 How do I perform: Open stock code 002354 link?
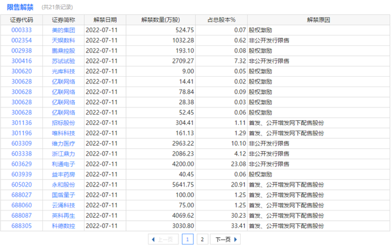click(x=21, y=40)
